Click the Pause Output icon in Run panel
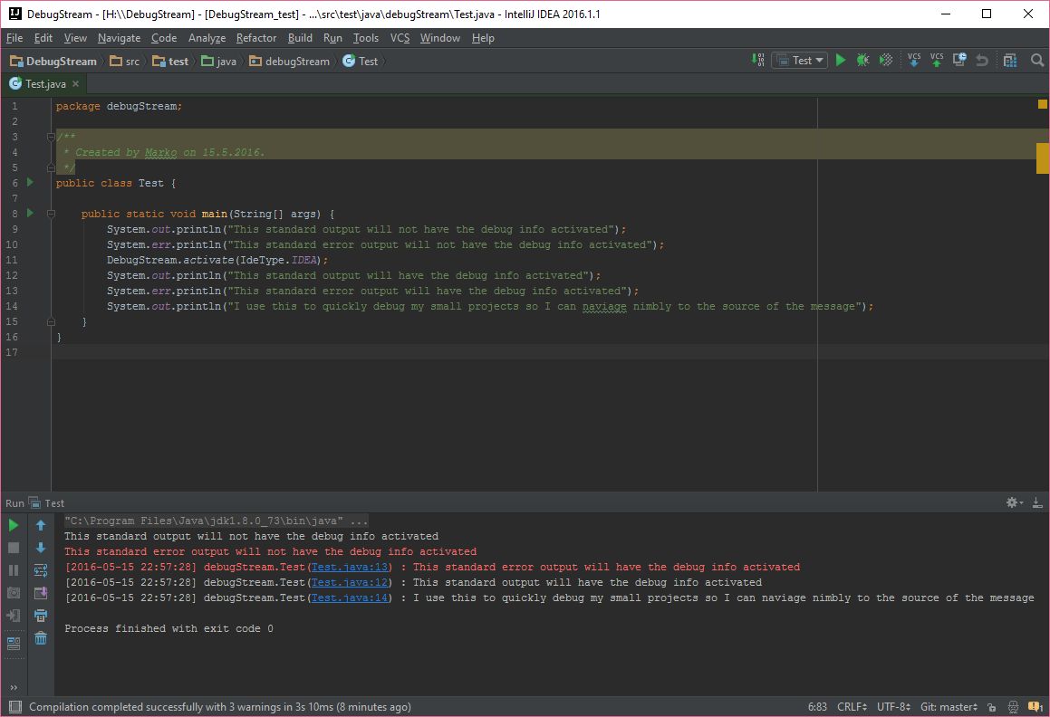Screen dimensions: 1050x717 coord(14,570)
